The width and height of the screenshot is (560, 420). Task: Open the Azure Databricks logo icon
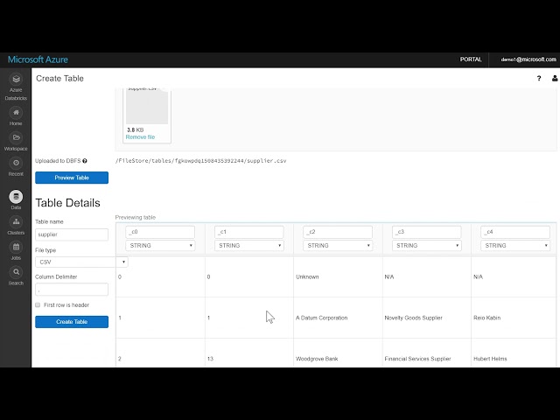[16, 80]
